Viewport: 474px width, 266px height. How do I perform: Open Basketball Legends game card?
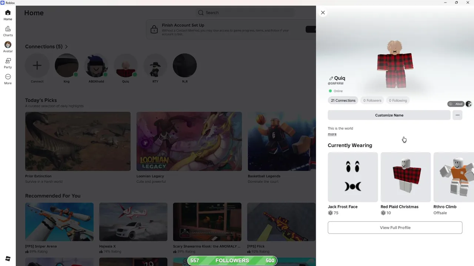pos(282,141)
